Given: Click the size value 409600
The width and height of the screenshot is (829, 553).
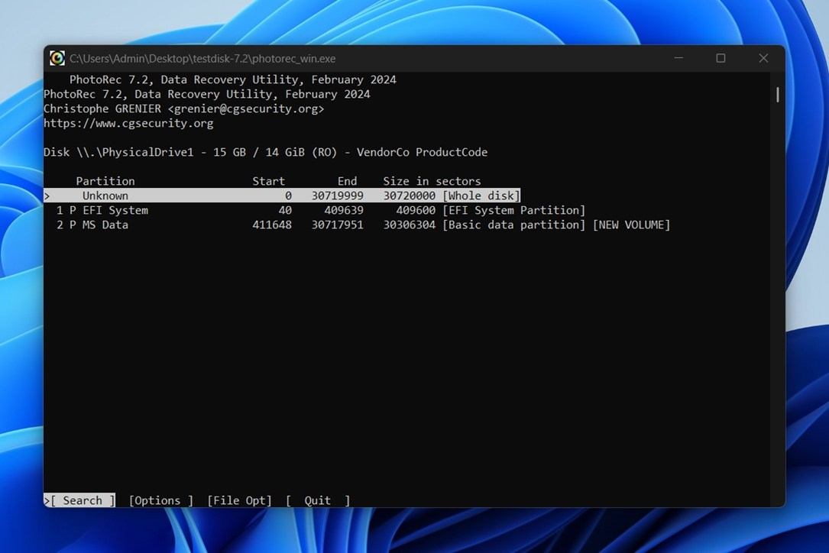Looking at the screenshot, I should click(416, 210).
